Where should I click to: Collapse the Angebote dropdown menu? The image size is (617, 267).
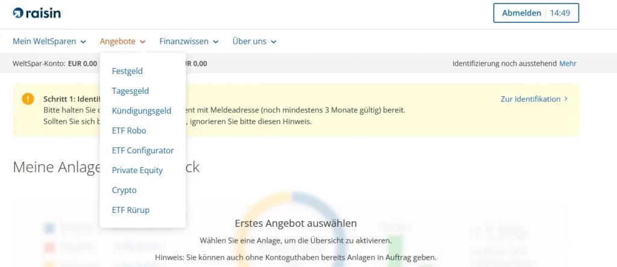click(122, 41)
